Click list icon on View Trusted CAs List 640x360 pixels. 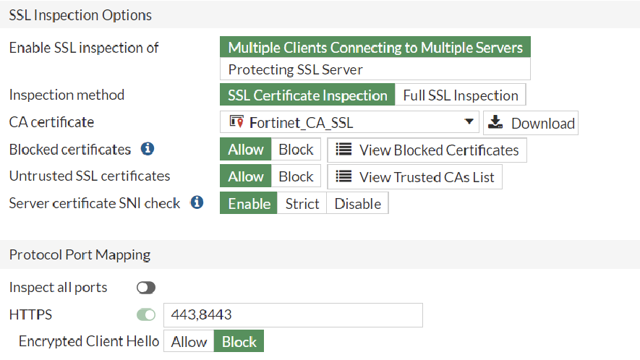point(344,176)
